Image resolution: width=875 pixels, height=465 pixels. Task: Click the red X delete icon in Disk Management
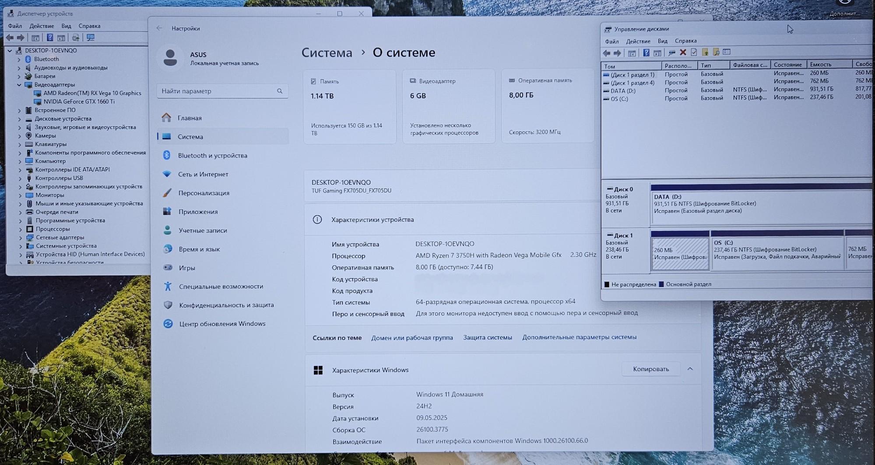coord(683,52)
